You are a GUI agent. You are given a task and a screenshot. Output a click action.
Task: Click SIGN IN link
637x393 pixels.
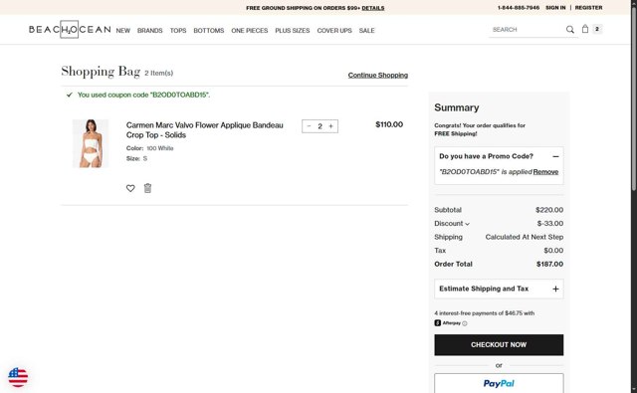555,8
